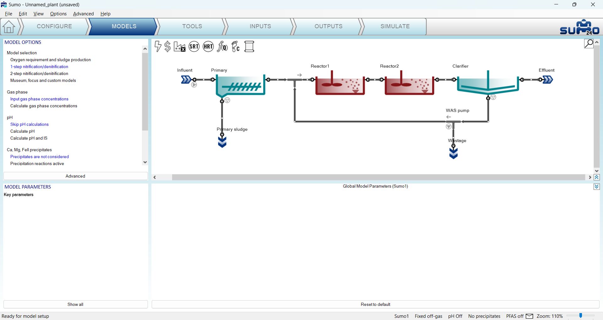The image size is (603, 320).
Task: Click the envelope icon in the status bar
Action: coord(530,316)
